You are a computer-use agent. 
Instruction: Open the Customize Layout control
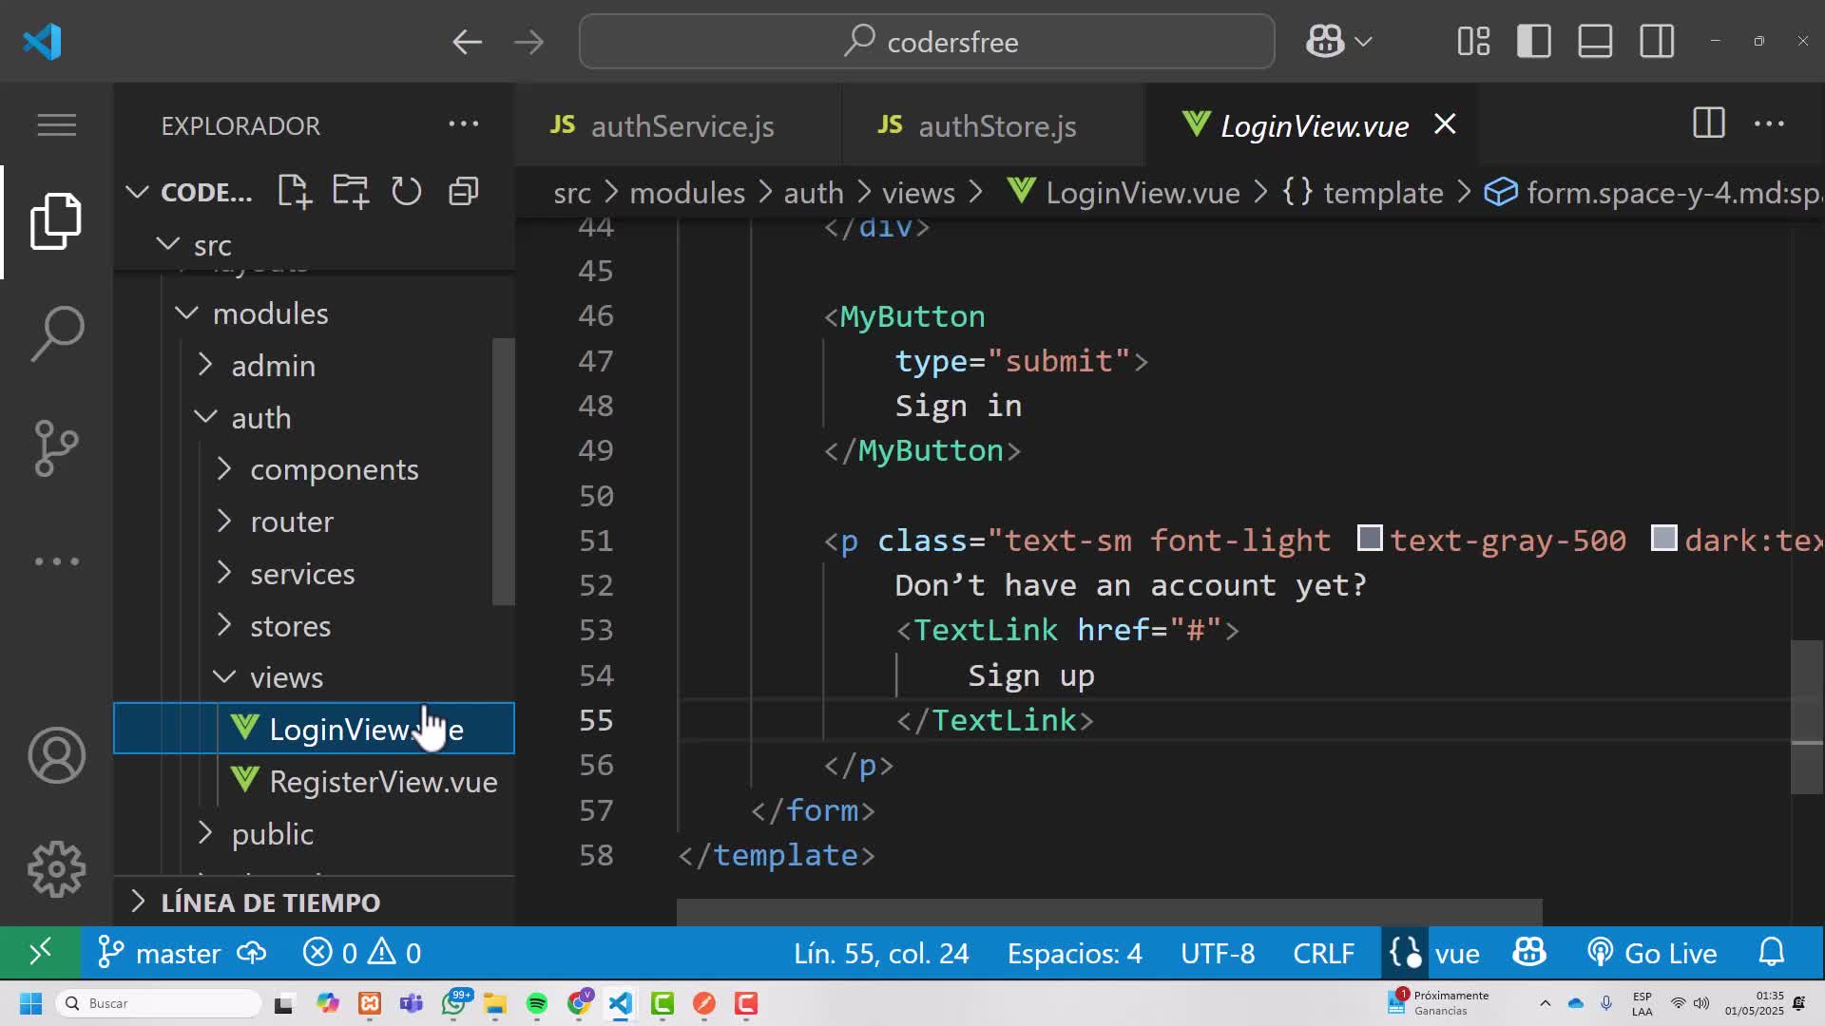[x=1473, y=42]
